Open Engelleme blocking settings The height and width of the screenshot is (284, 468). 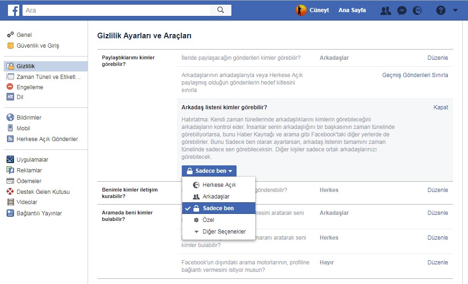[30, 87]
